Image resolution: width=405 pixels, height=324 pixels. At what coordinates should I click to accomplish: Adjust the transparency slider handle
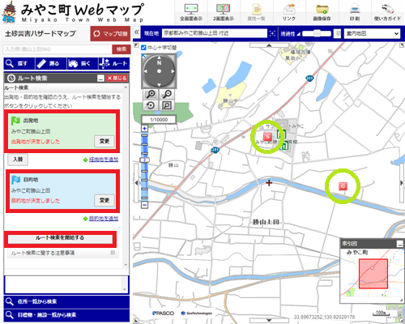(x=317, y=33)
